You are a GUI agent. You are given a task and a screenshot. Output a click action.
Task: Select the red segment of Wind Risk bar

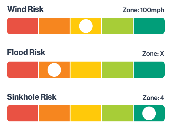[x=22, y=26]
